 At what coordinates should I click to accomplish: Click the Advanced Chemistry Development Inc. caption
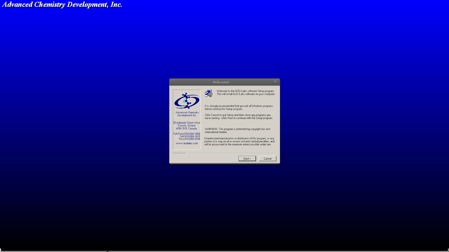coord(187,114)
